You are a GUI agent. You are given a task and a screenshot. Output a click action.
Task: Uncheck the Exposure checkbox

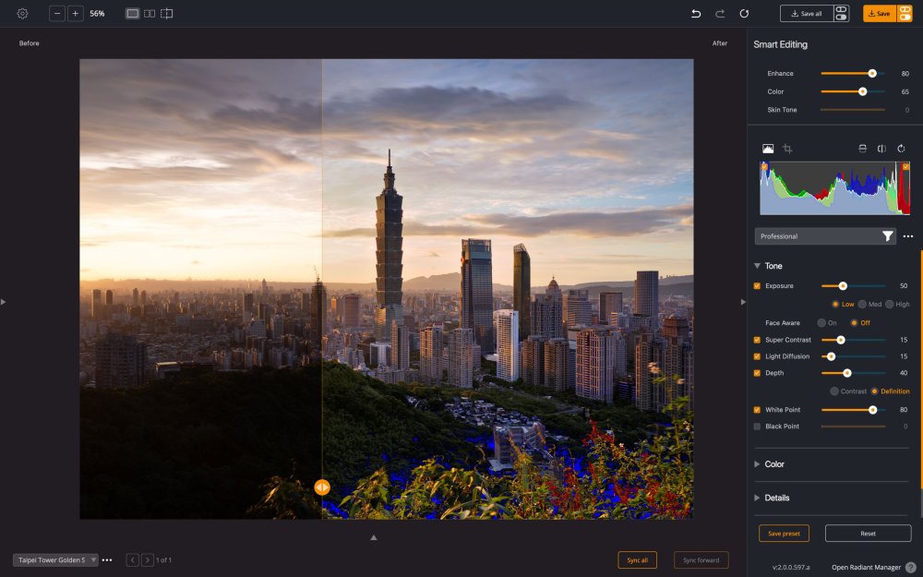[x=757, y=286]
